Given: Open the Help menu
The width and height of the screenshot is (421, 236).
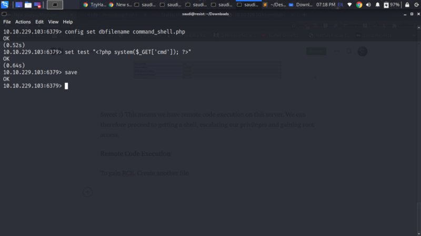Looking at the screenshot, I should pos(68,22).
